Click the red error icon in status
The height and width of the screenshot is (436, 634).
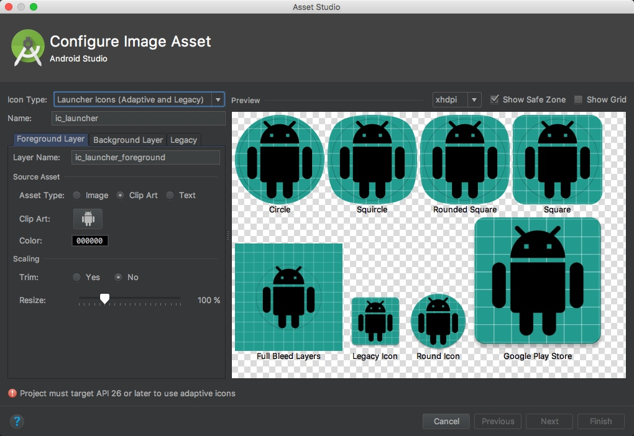tap(12, 393)
